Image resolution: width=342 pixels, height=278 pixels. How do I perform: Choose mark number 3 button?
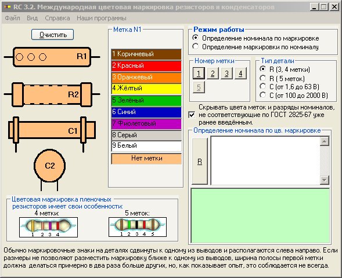pyautogui.click(x=226, y=74)
